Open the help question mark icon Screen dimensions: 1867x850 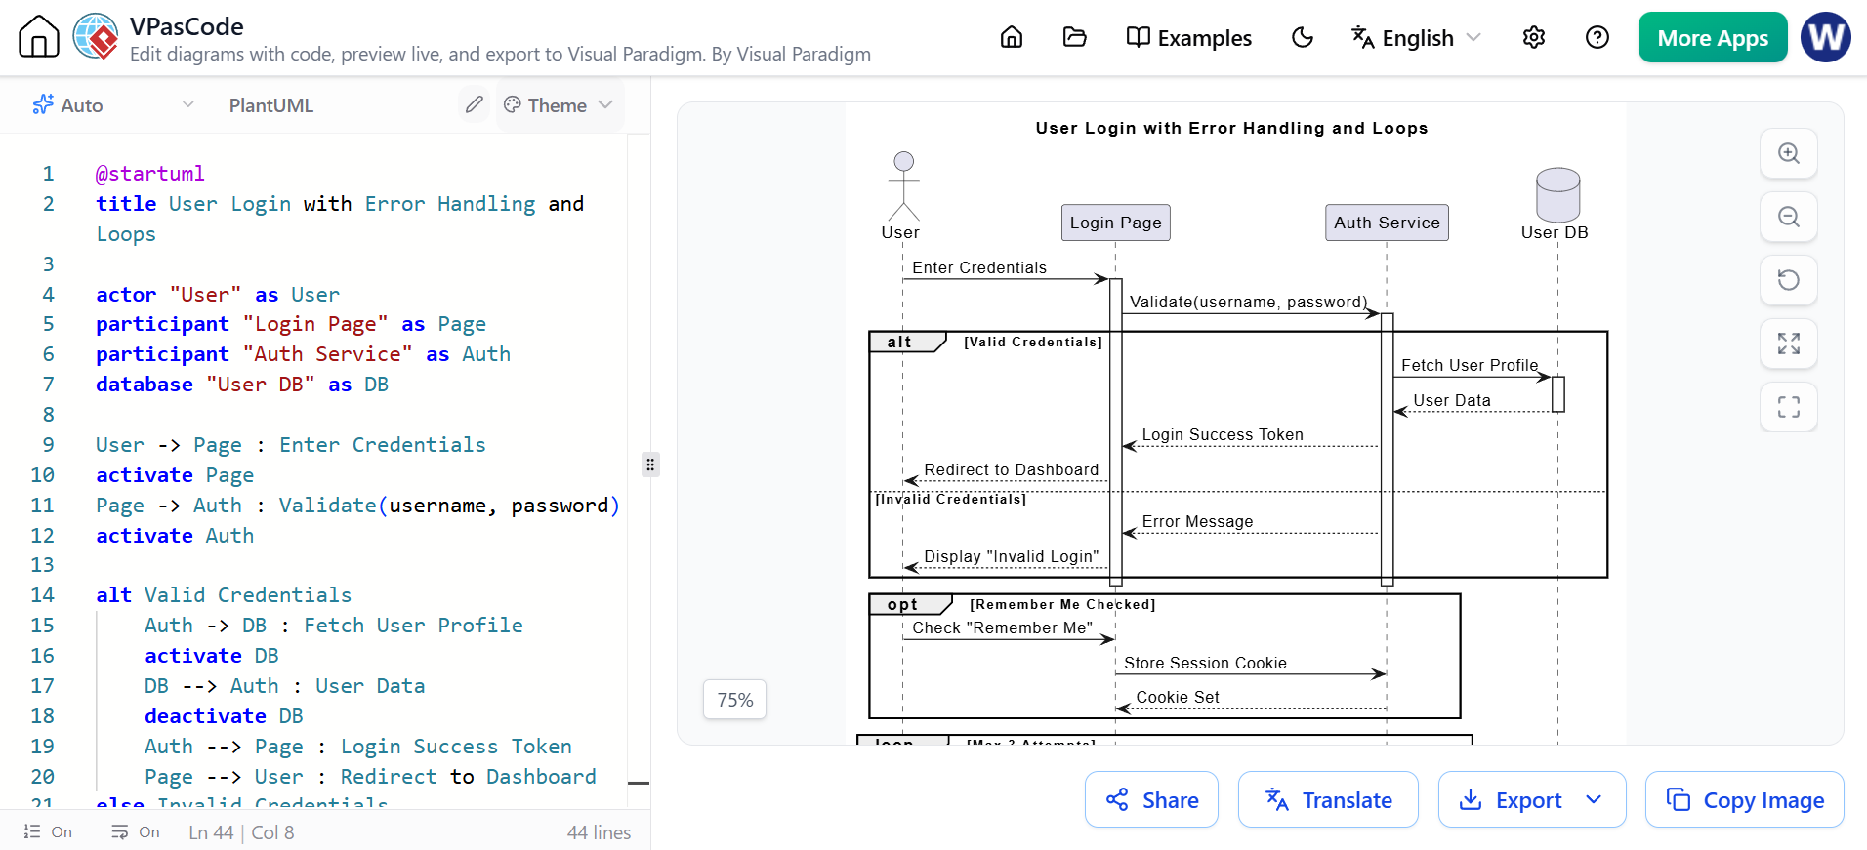tap(1597, 37)
